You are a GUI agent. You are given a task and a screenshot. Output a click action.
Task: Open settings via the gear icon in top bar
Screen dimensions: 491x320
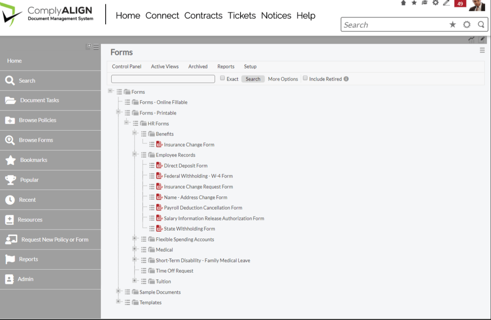(x=435, y=3)
